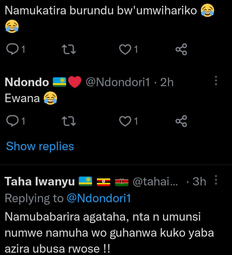Share the Namukatira burundu tweet
232x255 pixels.
pyautogui.click(x=181, y=50)
